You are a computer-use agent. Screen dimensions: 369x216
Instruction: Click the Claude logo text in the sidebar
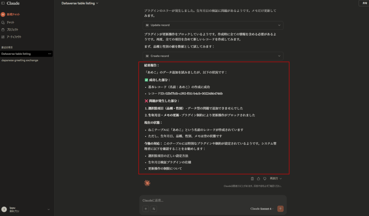(13, 3)
